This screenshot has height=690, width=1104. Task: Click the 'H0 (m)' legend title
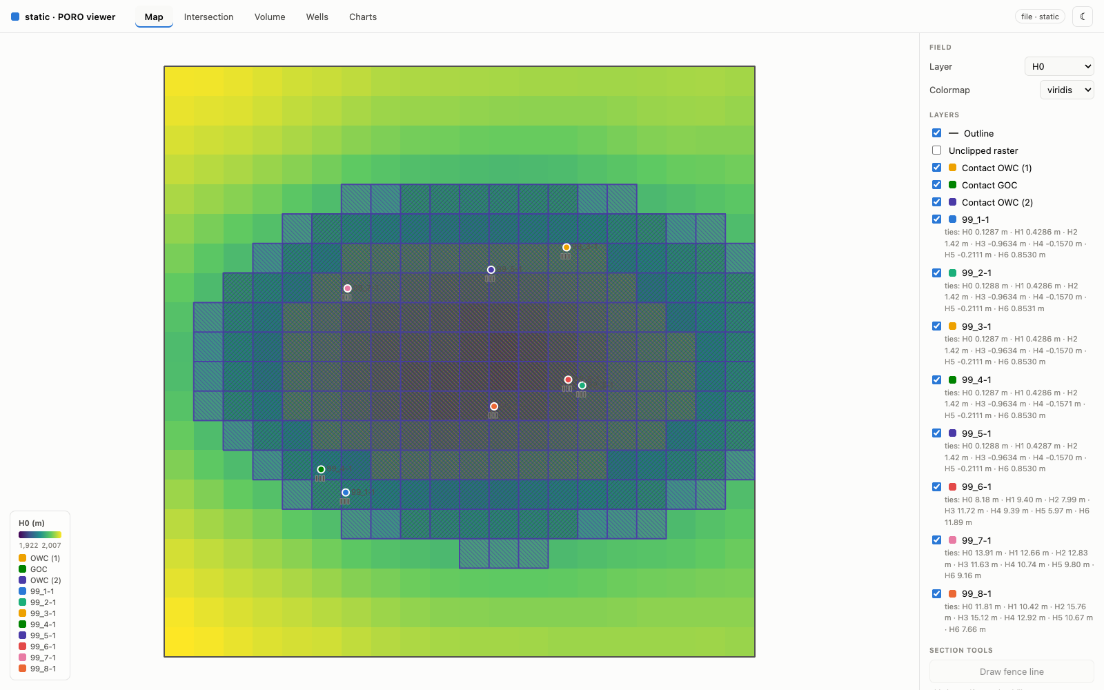32,523
